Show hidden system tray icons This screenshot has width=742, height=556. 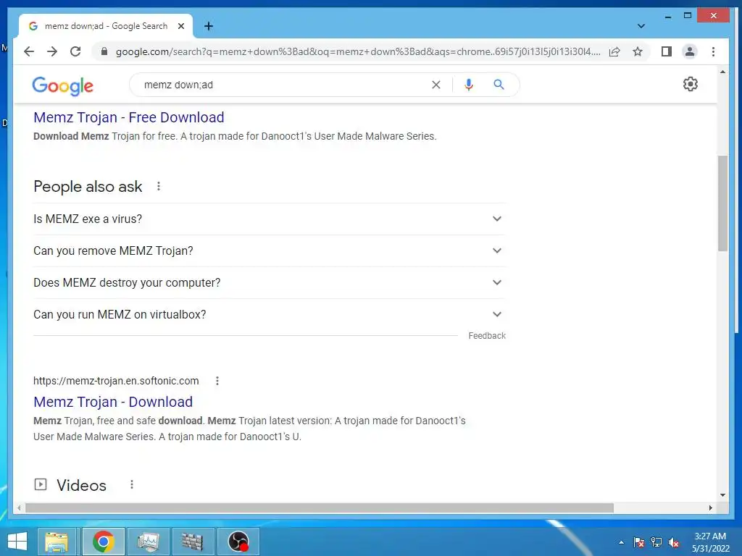pyautogui.click(x=621, y=542)
